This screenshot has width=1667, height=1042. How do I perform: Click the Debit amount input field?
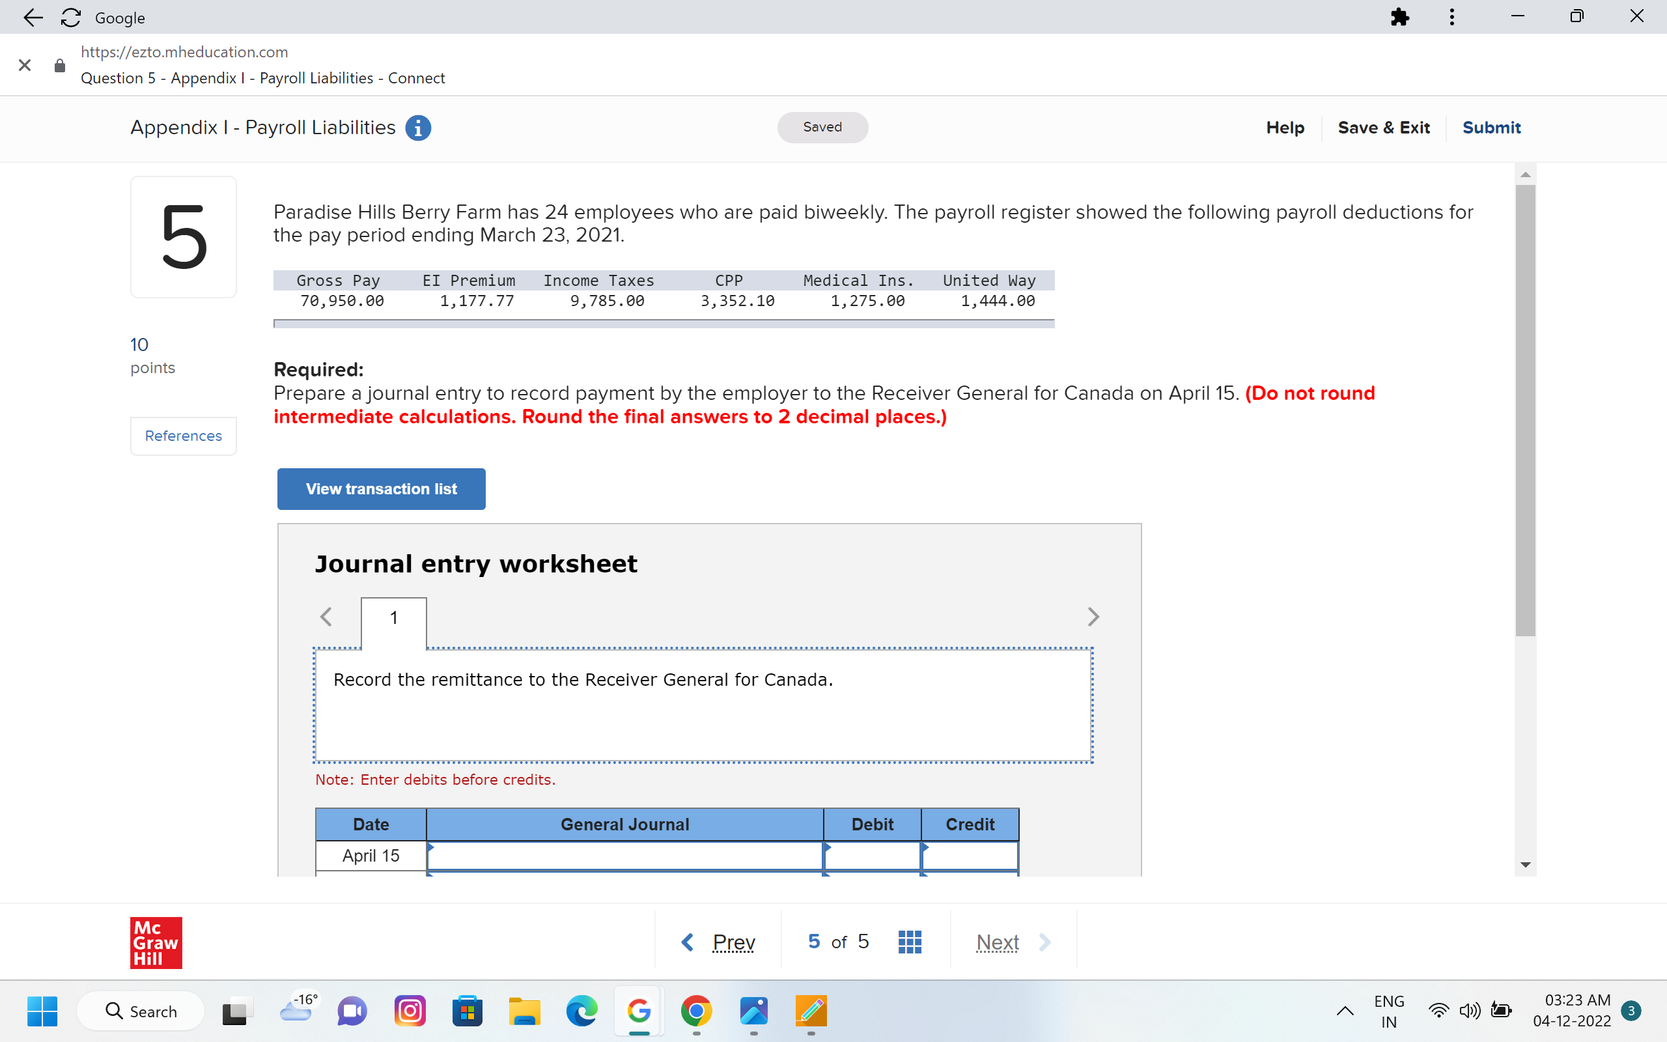coord(872,855)
